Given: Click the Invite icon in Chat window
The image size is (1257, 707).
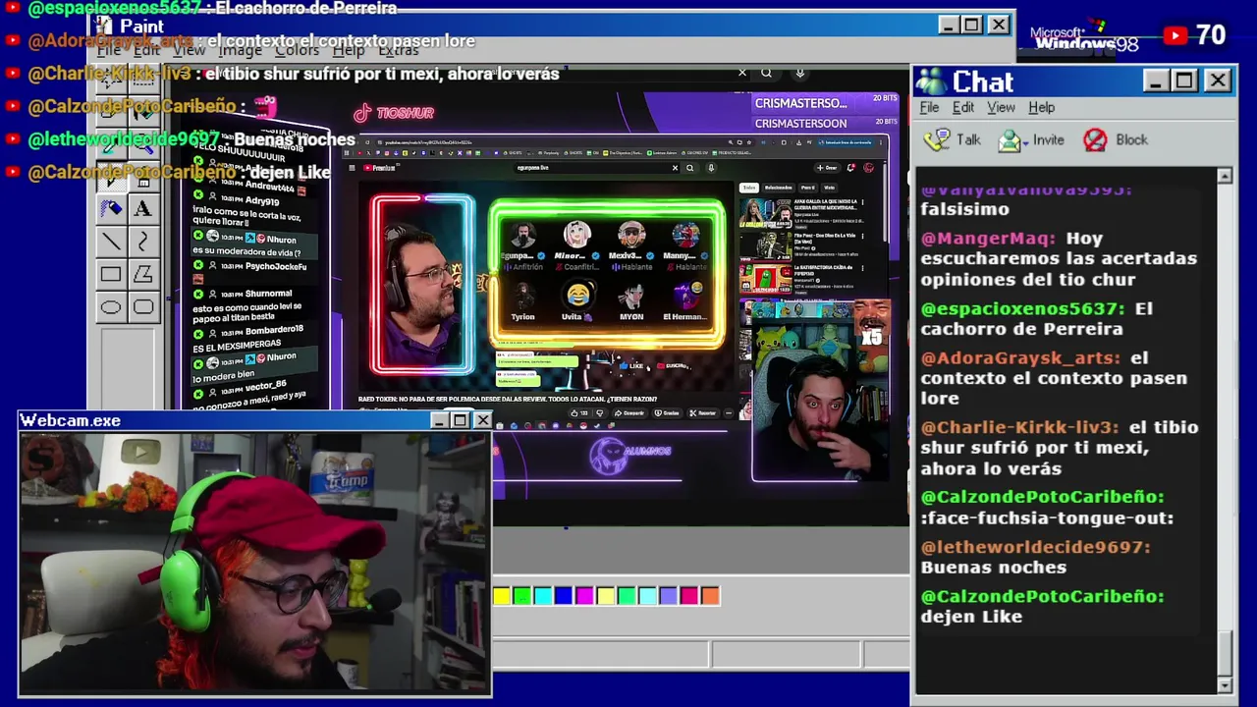Looking at the screenshot, I should click(1010, 140).
